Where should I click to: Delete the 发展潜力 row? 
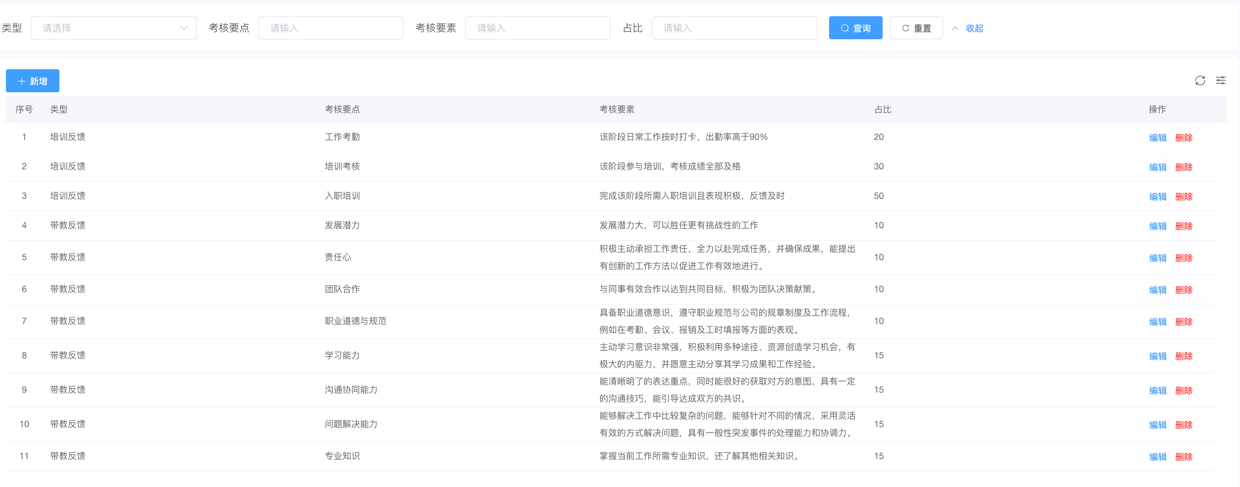[x=1184, y=226]
